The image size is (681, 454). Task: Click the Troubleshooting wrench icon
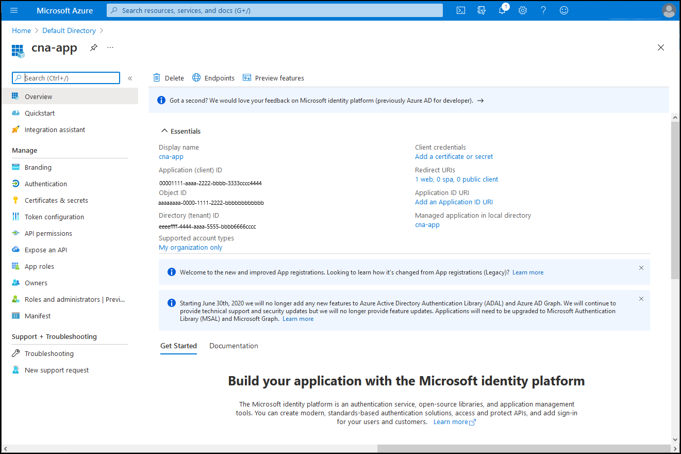pos(15,353)
